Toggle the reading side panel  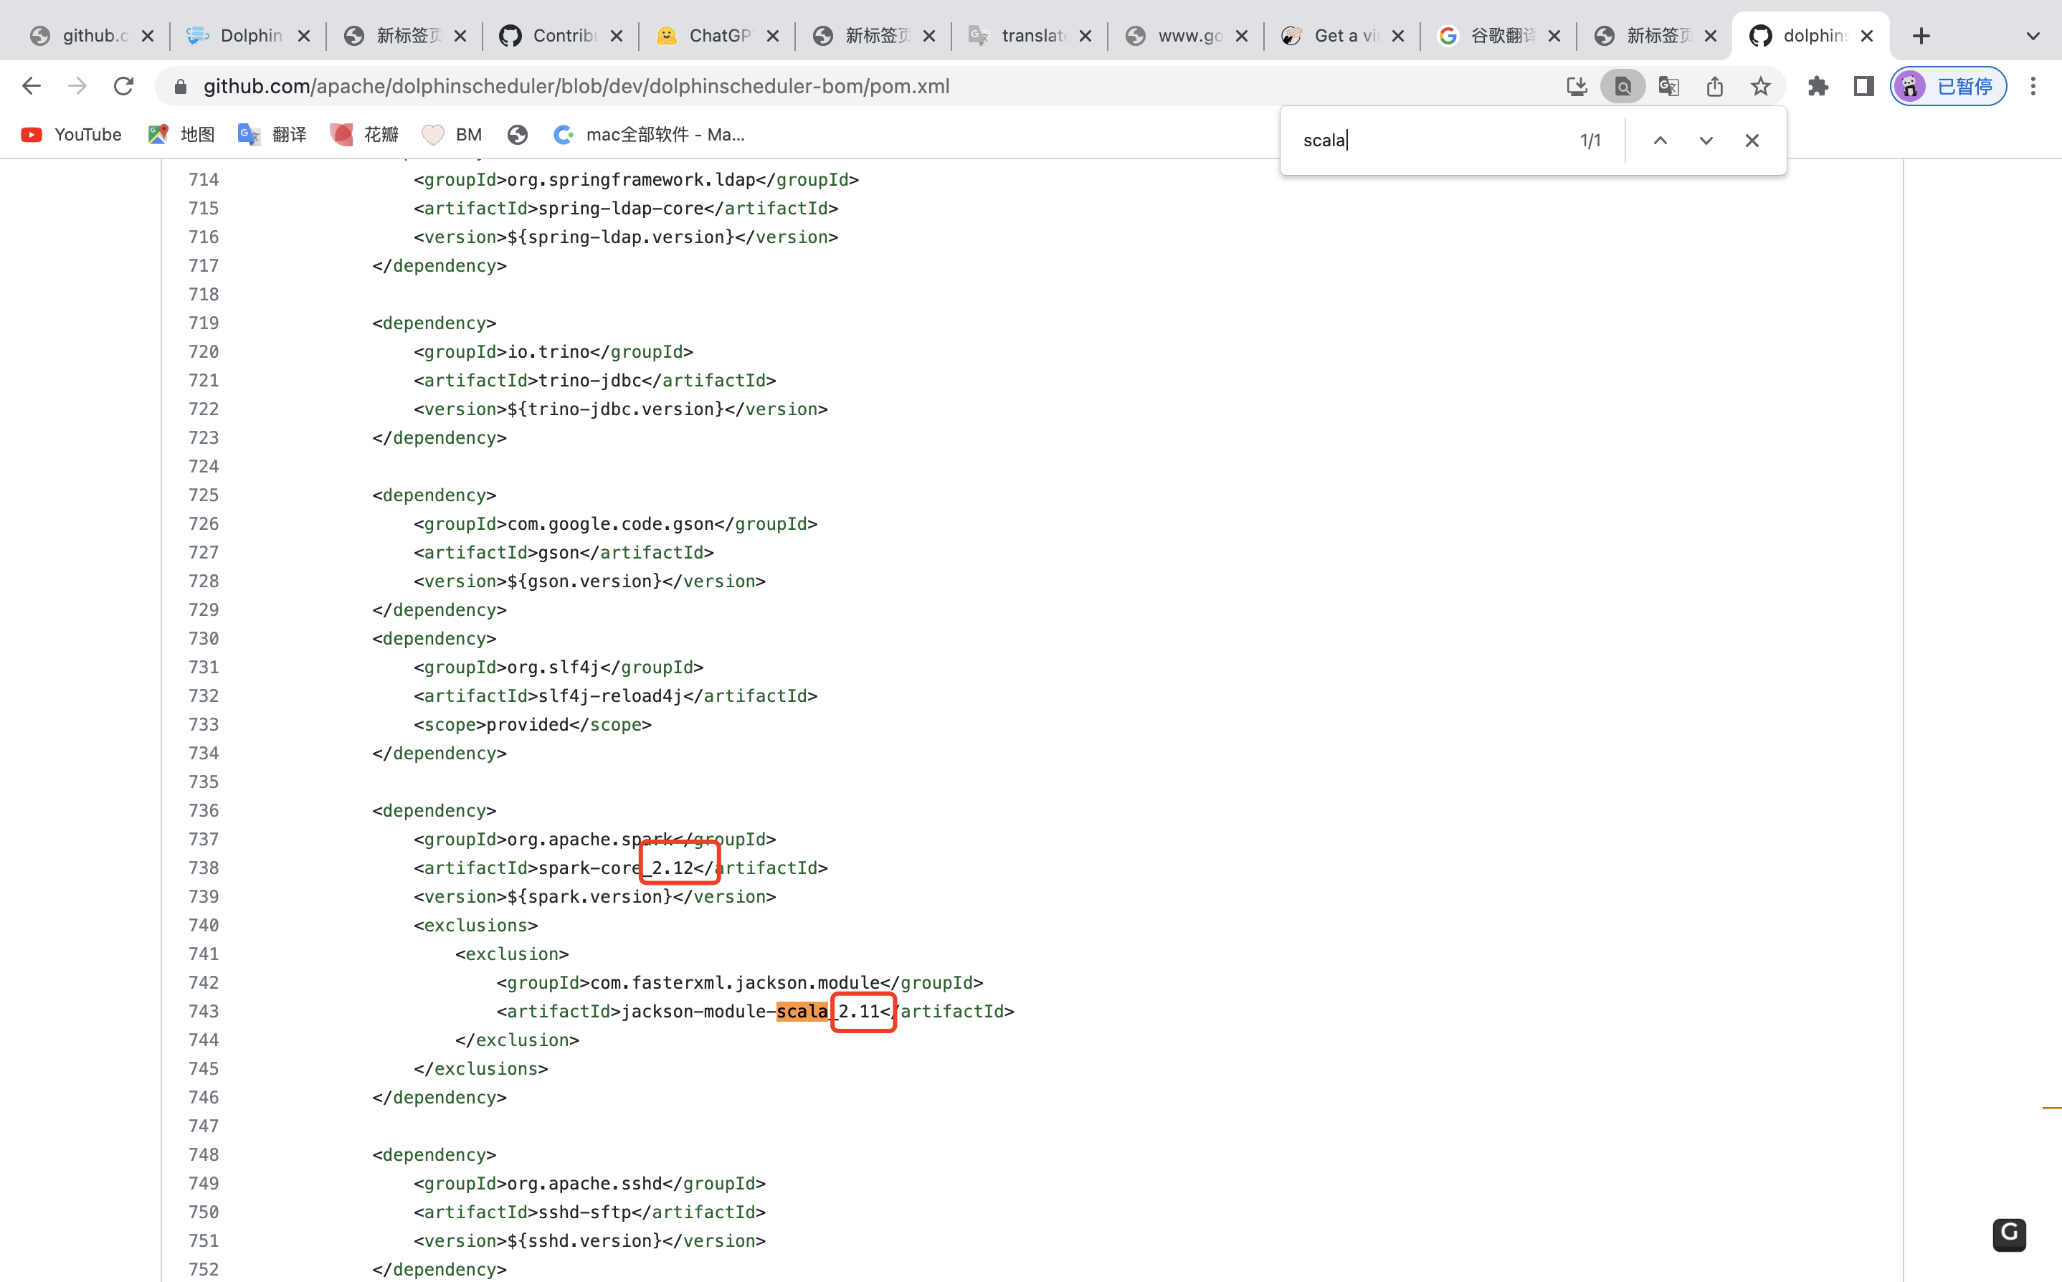[1863, 85]
